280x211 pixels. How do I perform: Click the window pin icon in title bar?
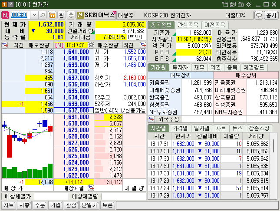(x=225, y=4)
